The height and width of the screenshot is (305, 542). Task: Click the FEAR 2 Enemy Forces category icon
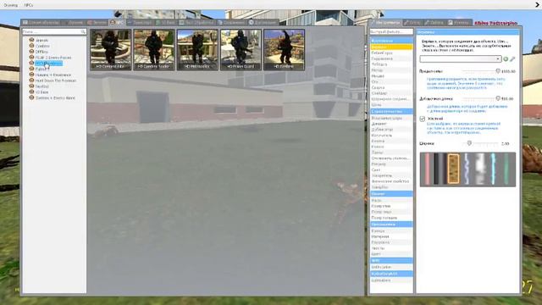coord(31,58)
